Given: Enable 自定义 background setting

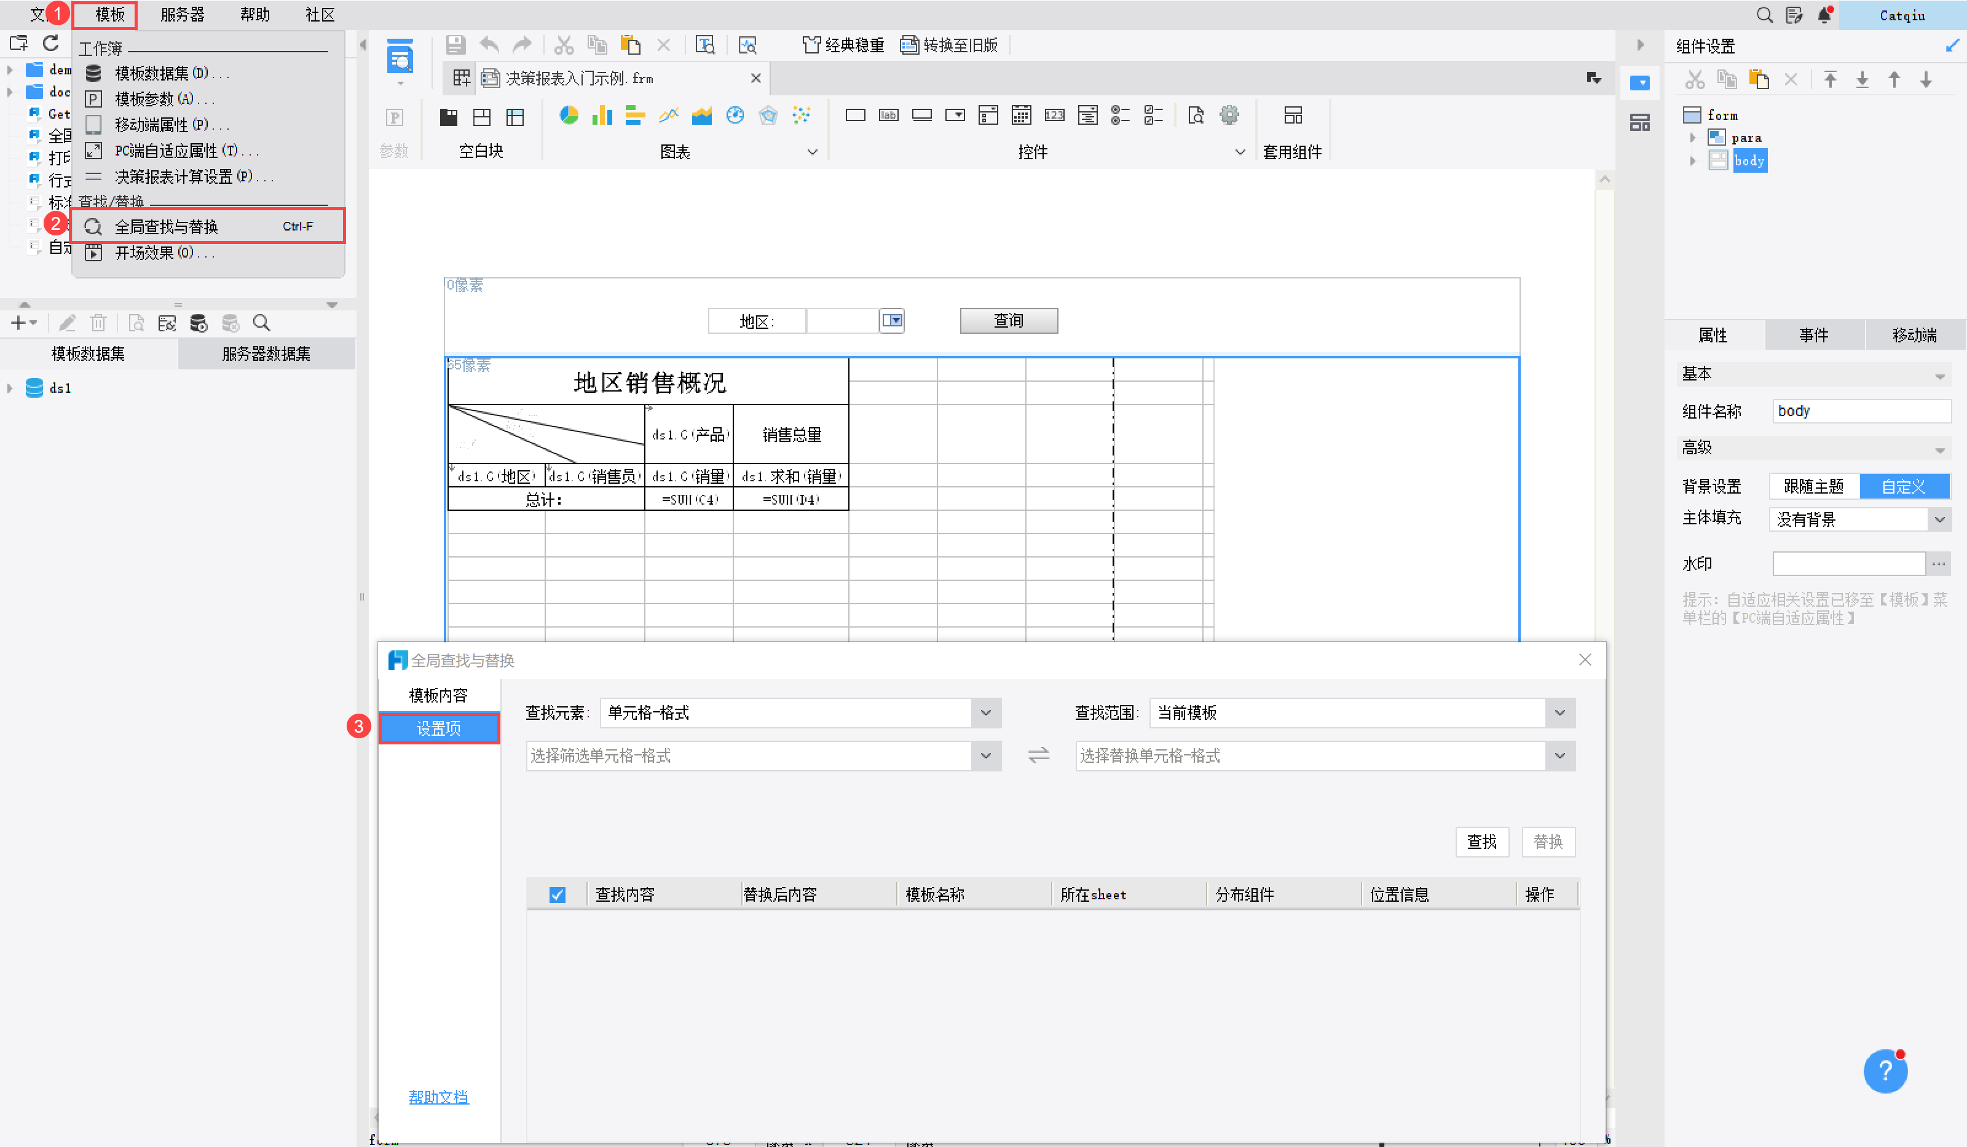Looking at the screenshot, I should [1906, 486].
